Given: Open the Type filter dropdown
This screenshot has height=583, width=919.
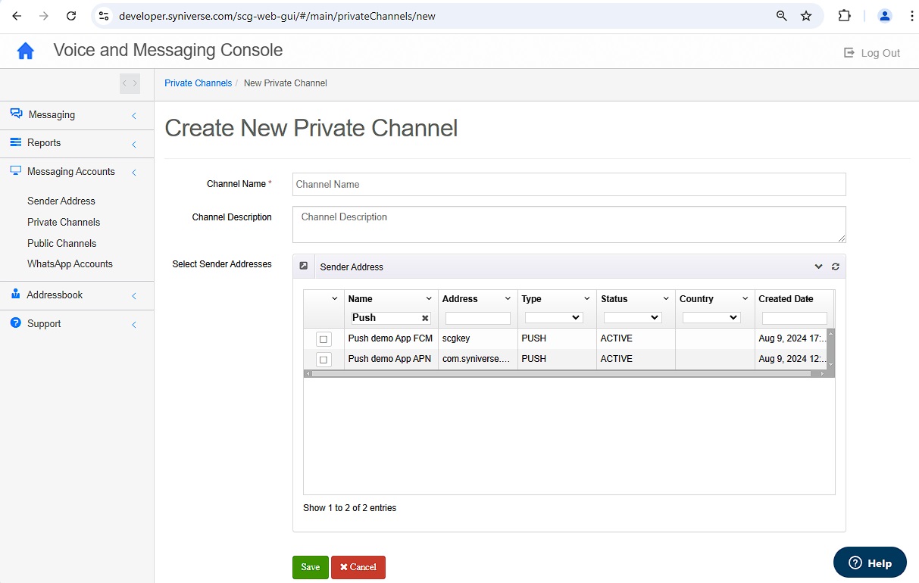Looking at the screenshot, I should pos(554,318).
